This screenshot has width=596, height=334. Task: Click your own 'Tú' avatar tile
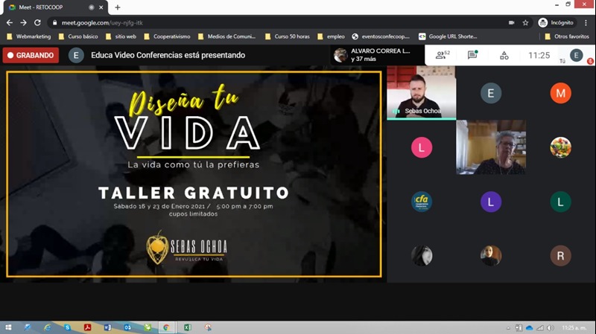(x=576, y=55)
